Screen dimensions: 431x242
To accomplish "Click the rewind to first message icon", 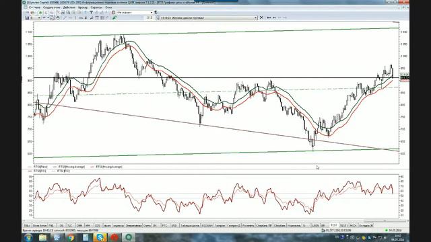I will click(269, 17).
